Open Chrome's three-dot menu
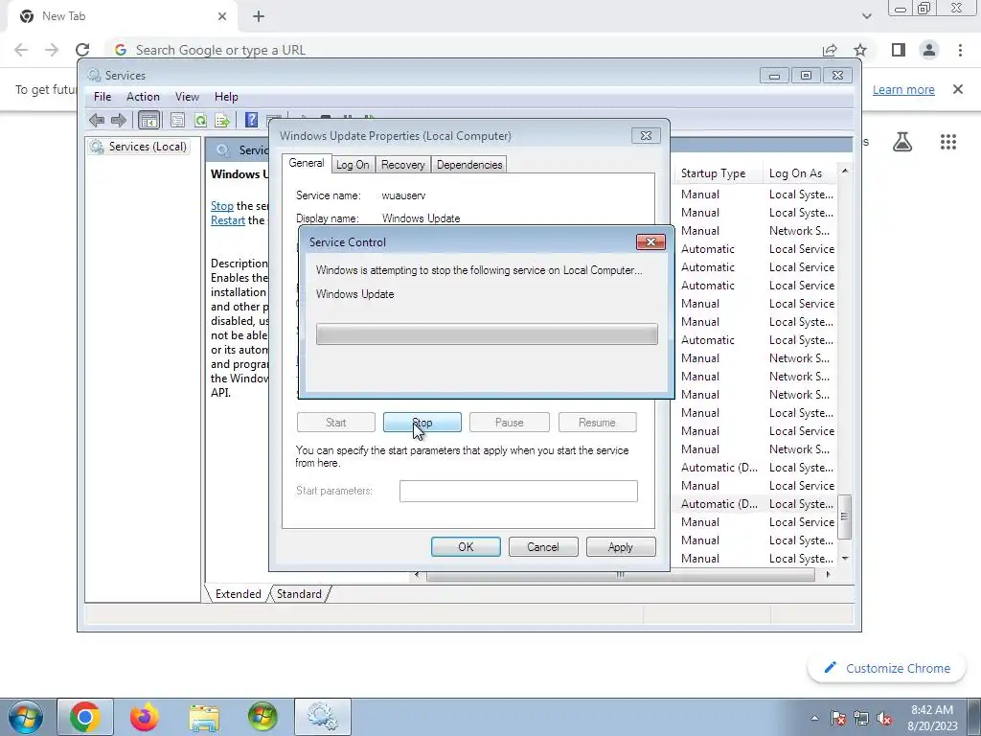The height and width of the screenshot is (736, 981). coord(960,50)
